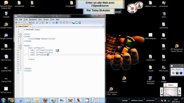This screenshot has width=184, height=103.
Task: Click the closing </body> tag line
Action: [28, 68]
